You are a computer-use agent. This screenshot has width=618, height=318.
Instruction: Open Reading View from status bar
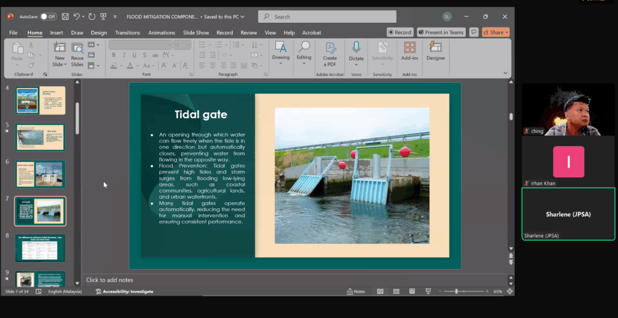[412, 291]
